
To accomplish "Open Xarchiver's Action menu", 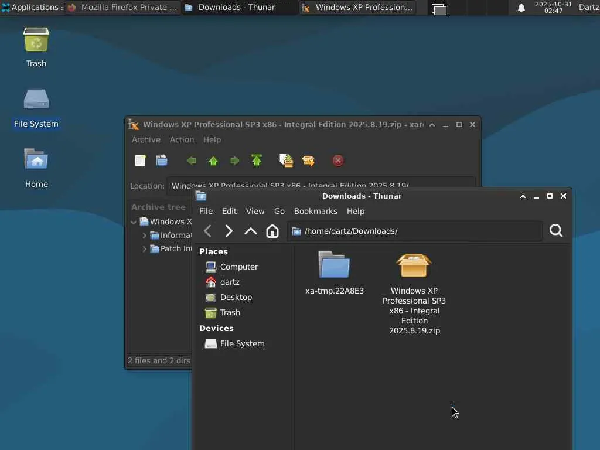I will click(x=182, y=139).
